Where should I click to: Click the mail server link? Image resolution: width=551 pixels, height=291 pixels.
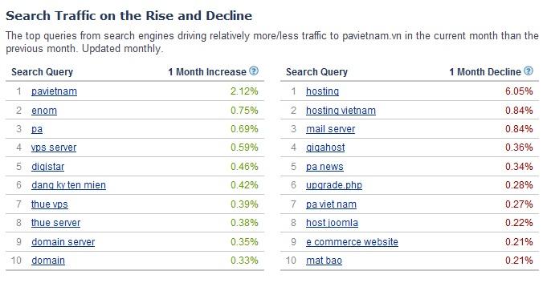point(331,129)
